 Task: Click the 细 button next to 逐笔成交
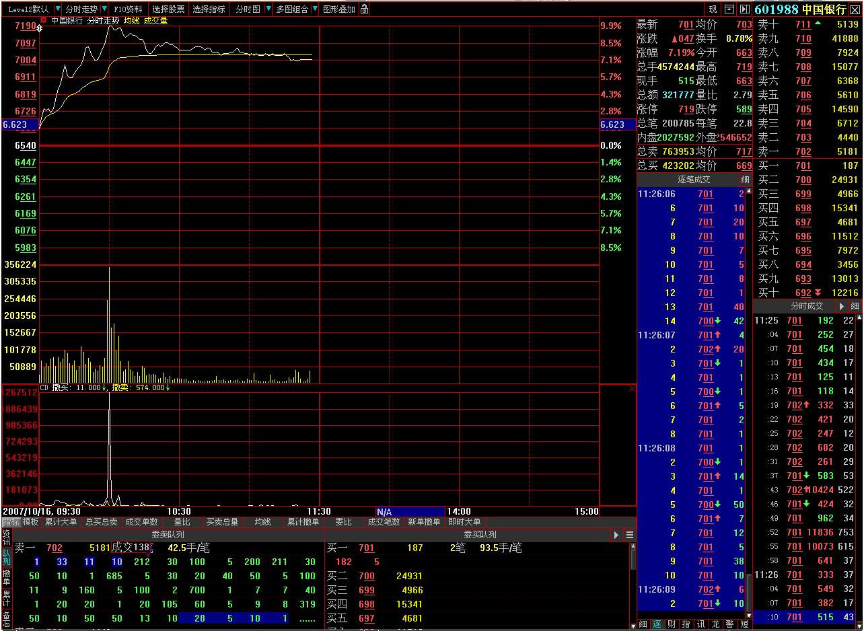[x=745, y=180]
